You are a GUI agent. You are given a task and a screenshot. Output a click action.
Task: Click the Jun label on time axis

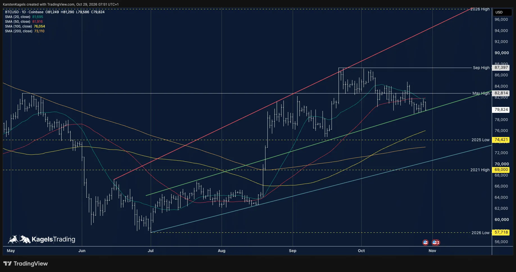(82, 251)
